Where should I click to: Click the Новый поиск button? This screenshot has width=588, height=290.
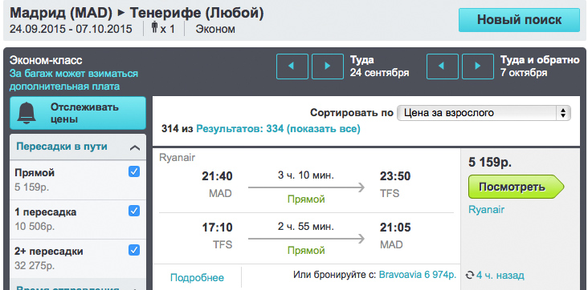pos(519,20)
